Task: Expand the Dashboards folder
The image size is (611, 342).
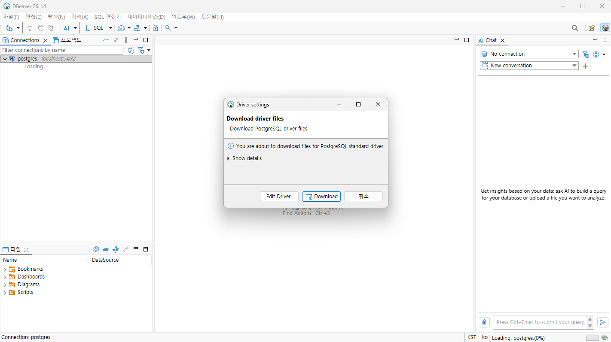Action: (x=5, y=277)
